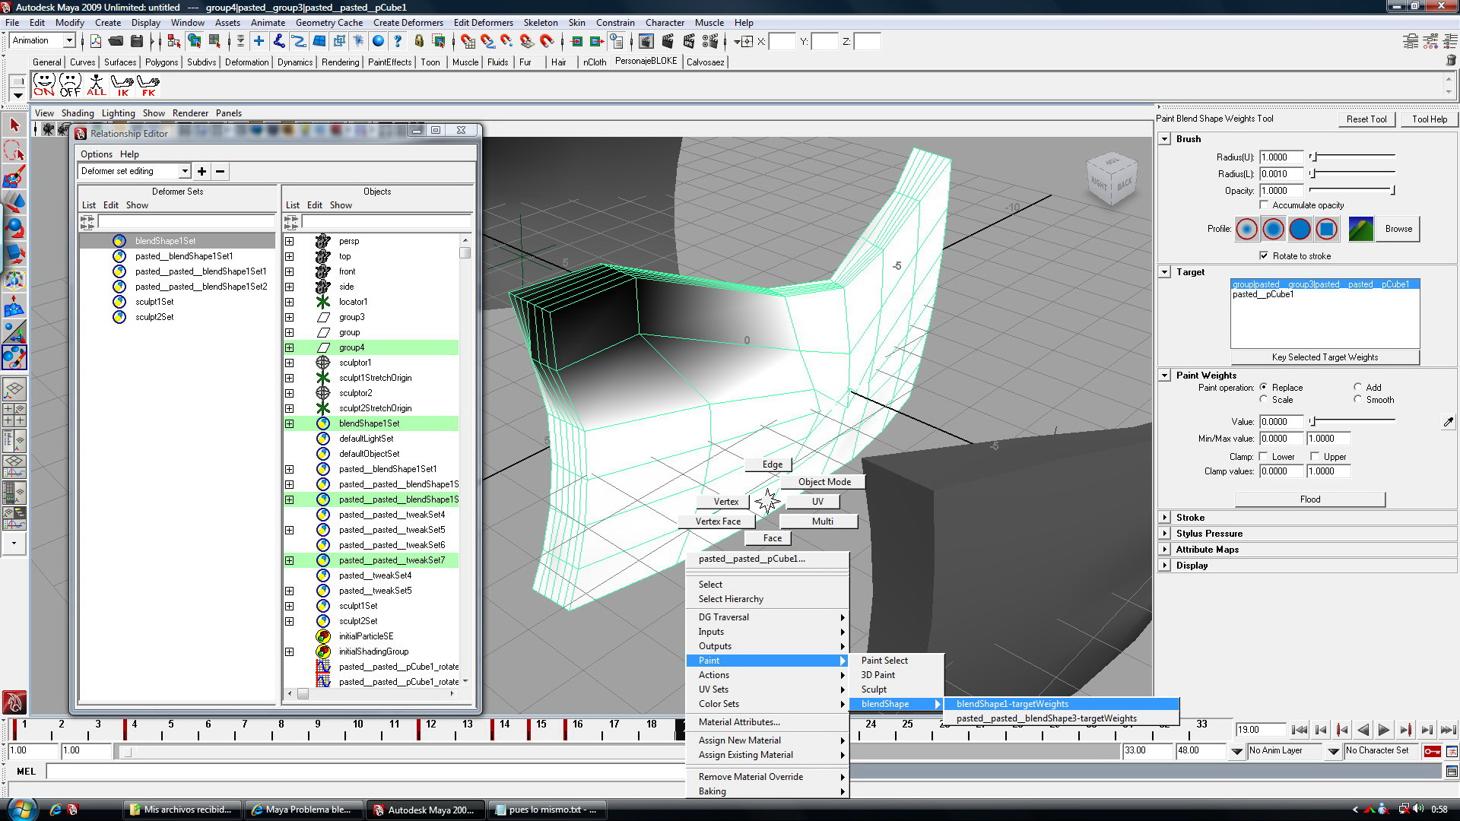Click the view cube in viewport
The width and height of the screenshot is (1460, 821).
(1111, 179)
